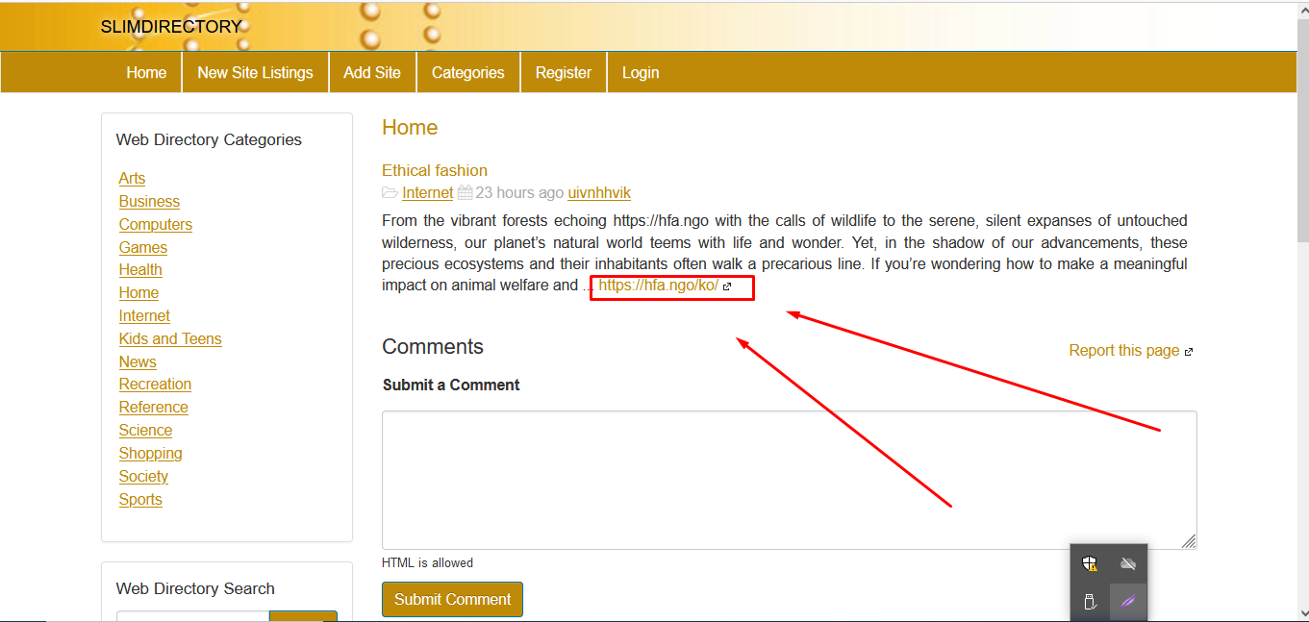Click the folder icon before Internet category

[390, 193]
